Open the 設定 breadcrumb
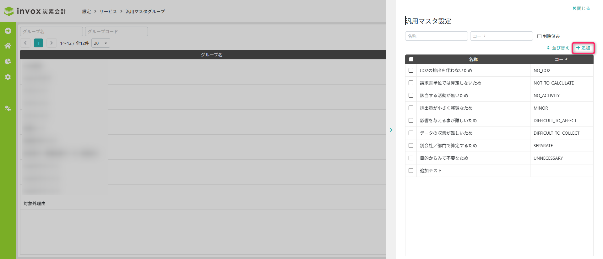The image size is (603, 259). [x=86, y=11]
